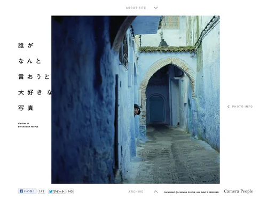Visit the Camera People logo link
This screenshot has height=200, width=267.
coord(239,191)
